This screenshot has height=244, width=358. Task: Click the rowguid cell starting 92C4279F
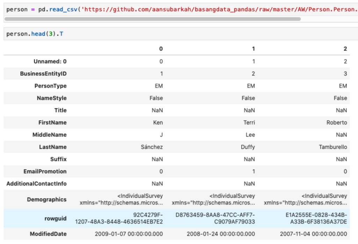[119, 219]
